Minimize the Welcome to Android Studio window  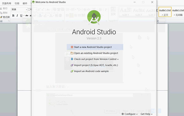[x=135, y=2]
